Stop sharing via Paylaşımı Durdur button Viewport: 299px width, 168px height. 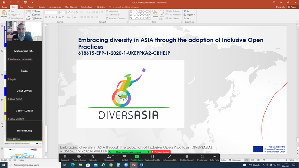pos(161,152)
